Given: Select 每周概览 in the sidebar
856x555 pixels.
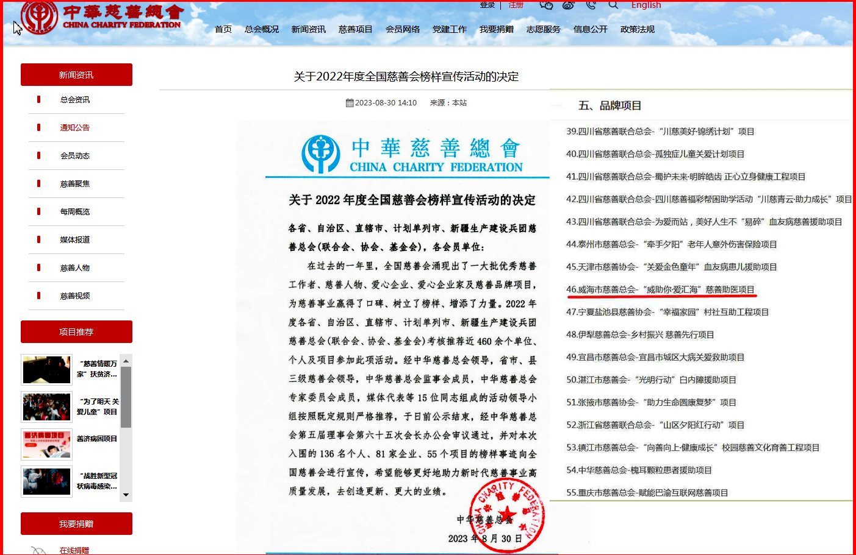Looking at the screenshot, I should [x=75, y=212].
